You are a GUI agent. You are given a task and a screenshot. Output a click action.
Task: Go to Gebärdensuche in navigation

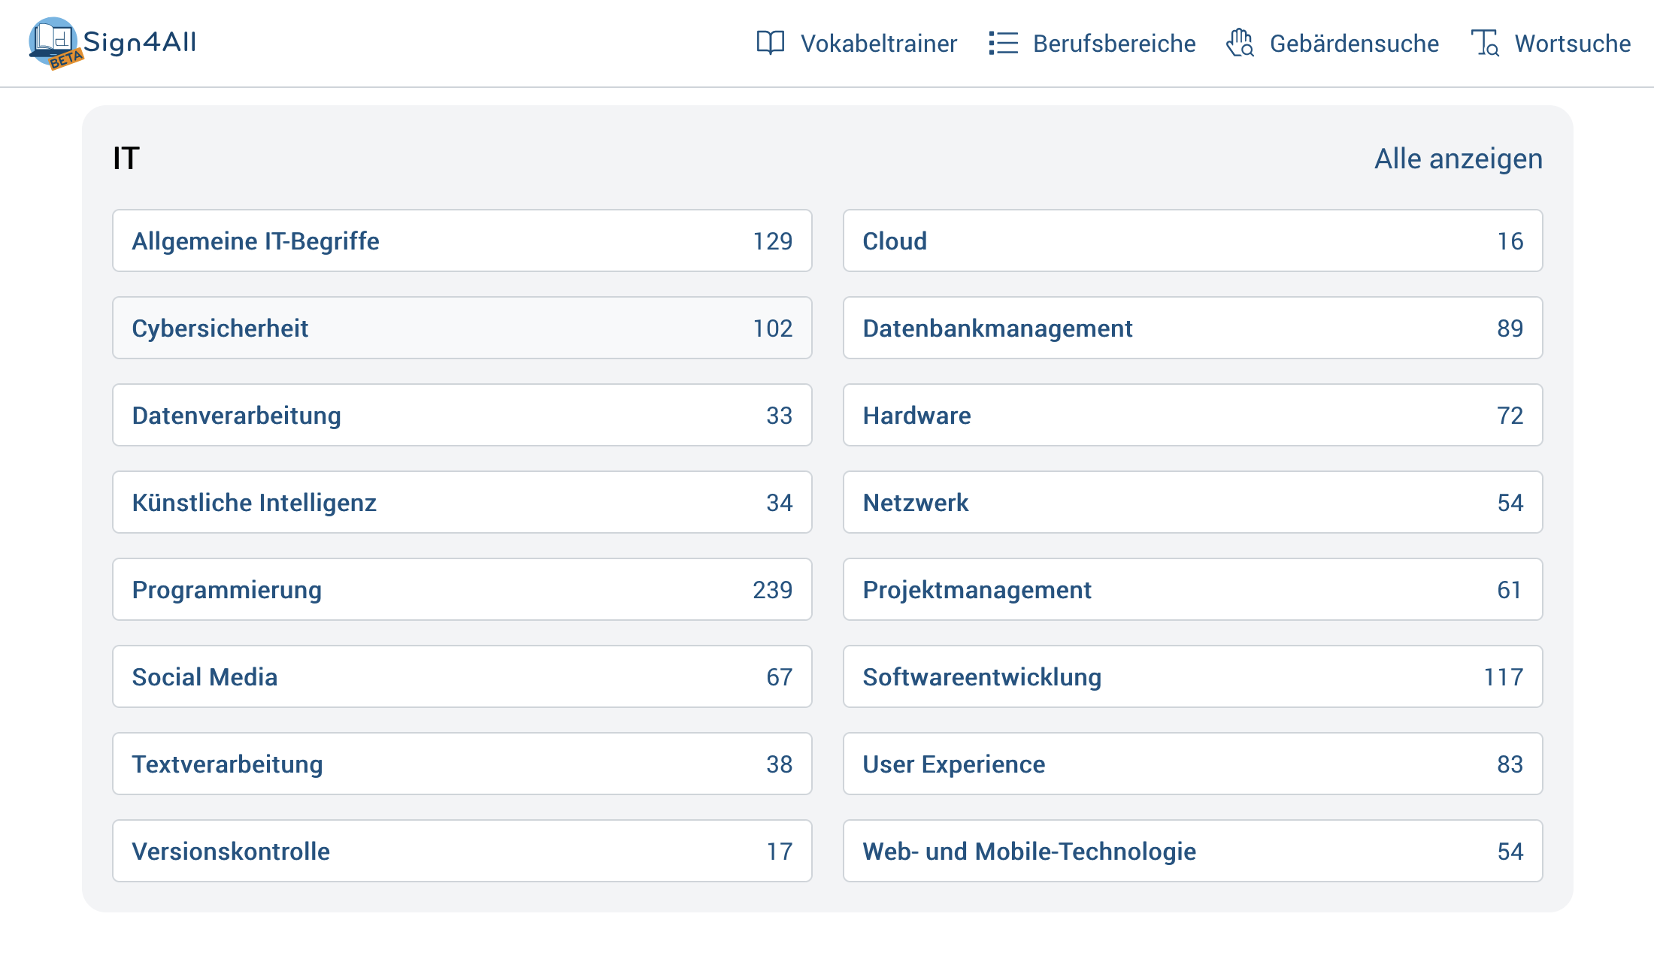pyautogui.click(x=1332, y=43)
